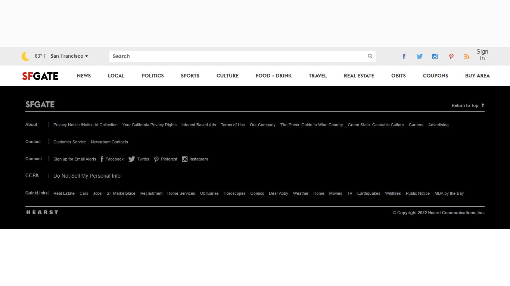Open the Travel menu

tap(318, 76)
